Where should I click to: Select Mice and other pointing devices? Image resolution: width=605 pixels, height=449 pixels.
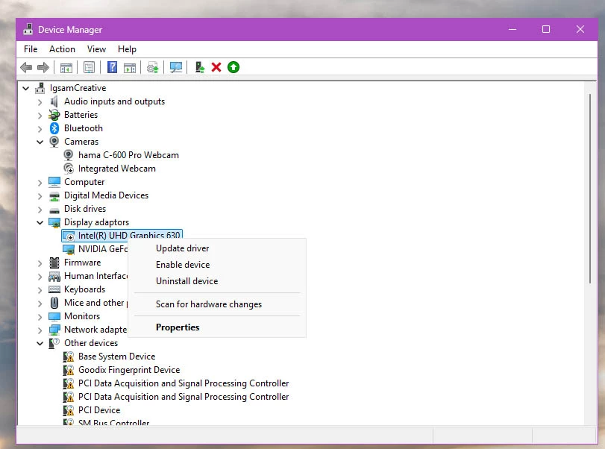point(95,303)
